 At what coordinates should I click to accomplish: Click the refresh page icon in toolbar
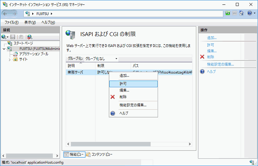click(x=228, y=13)
